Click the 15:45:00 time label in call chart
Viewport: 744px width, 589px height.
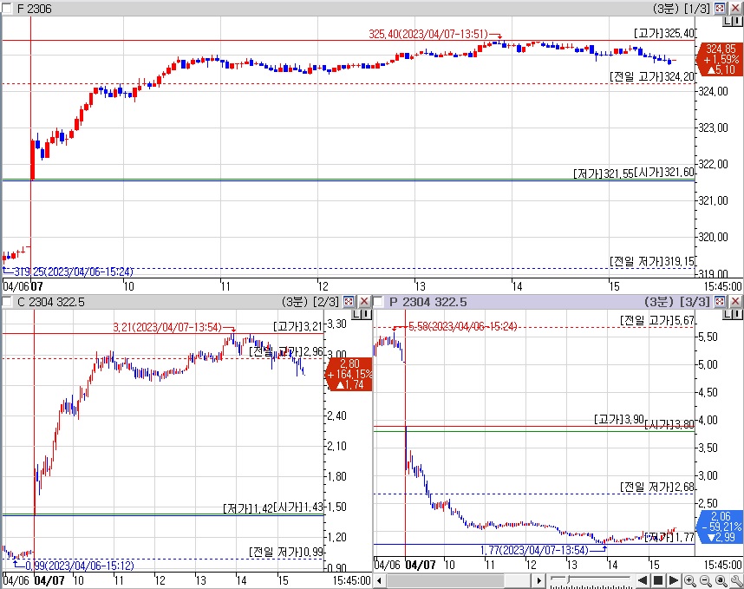[351, 580]
